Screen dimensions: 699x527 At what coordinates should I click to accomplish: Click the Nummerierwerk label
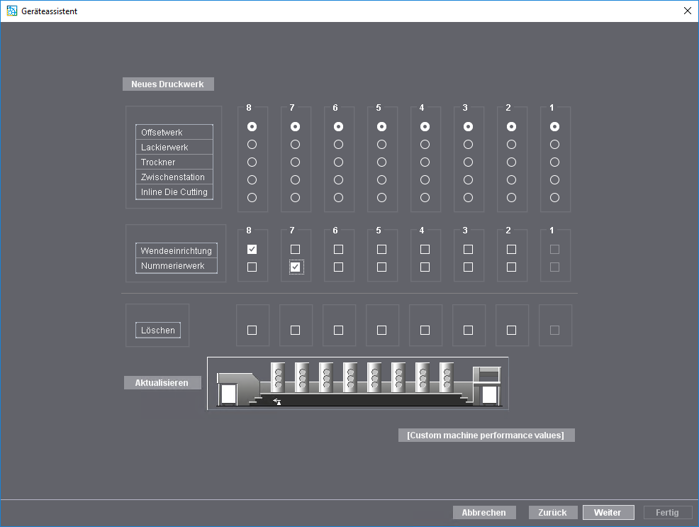[173, 266]
